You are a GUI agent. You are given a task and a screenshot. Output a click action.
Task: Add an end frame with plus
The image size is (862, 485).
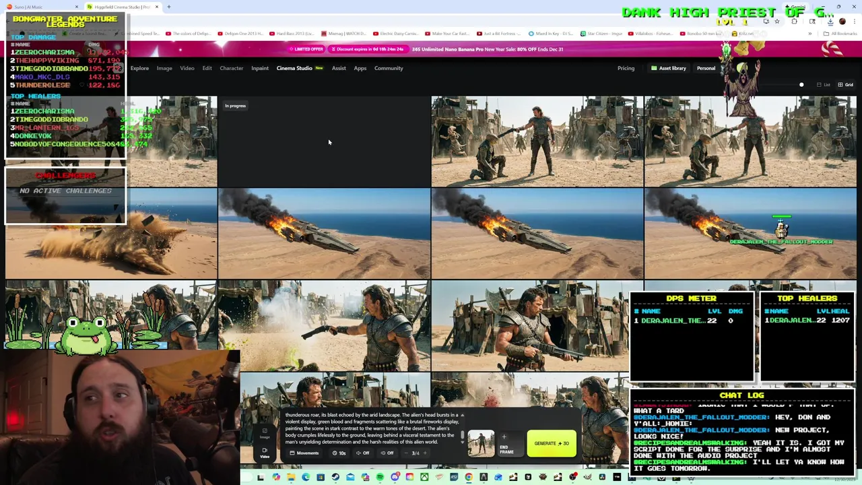coord(504,437)
